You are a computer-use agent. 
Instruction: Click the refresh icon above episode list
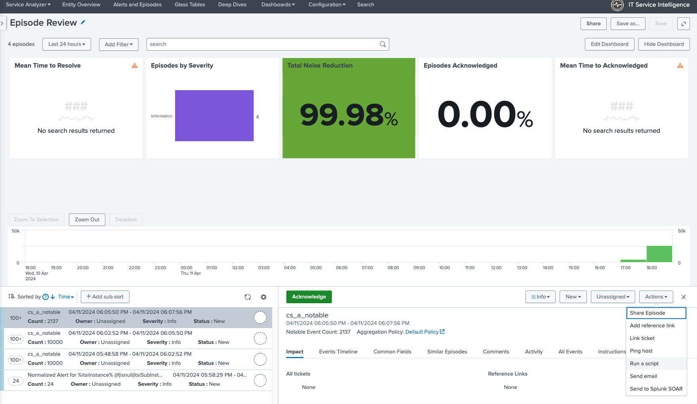pos(248,297)
